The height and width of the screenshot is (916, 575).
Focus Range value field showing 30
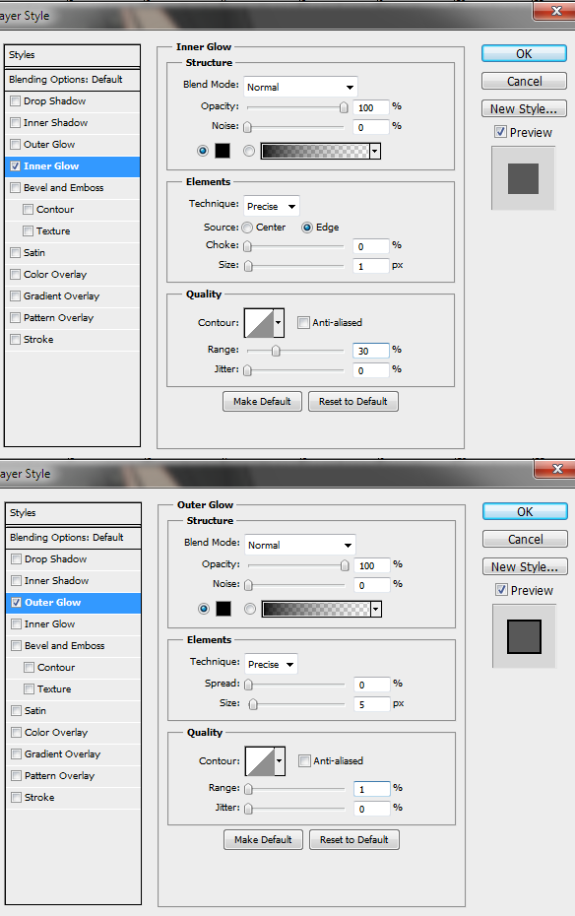pyautogui.click(x=370, y=351)
